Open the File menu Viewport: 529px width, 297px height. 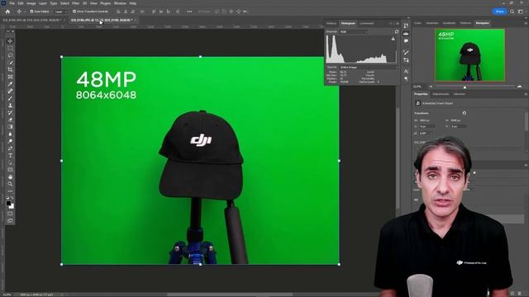[12, 3]
